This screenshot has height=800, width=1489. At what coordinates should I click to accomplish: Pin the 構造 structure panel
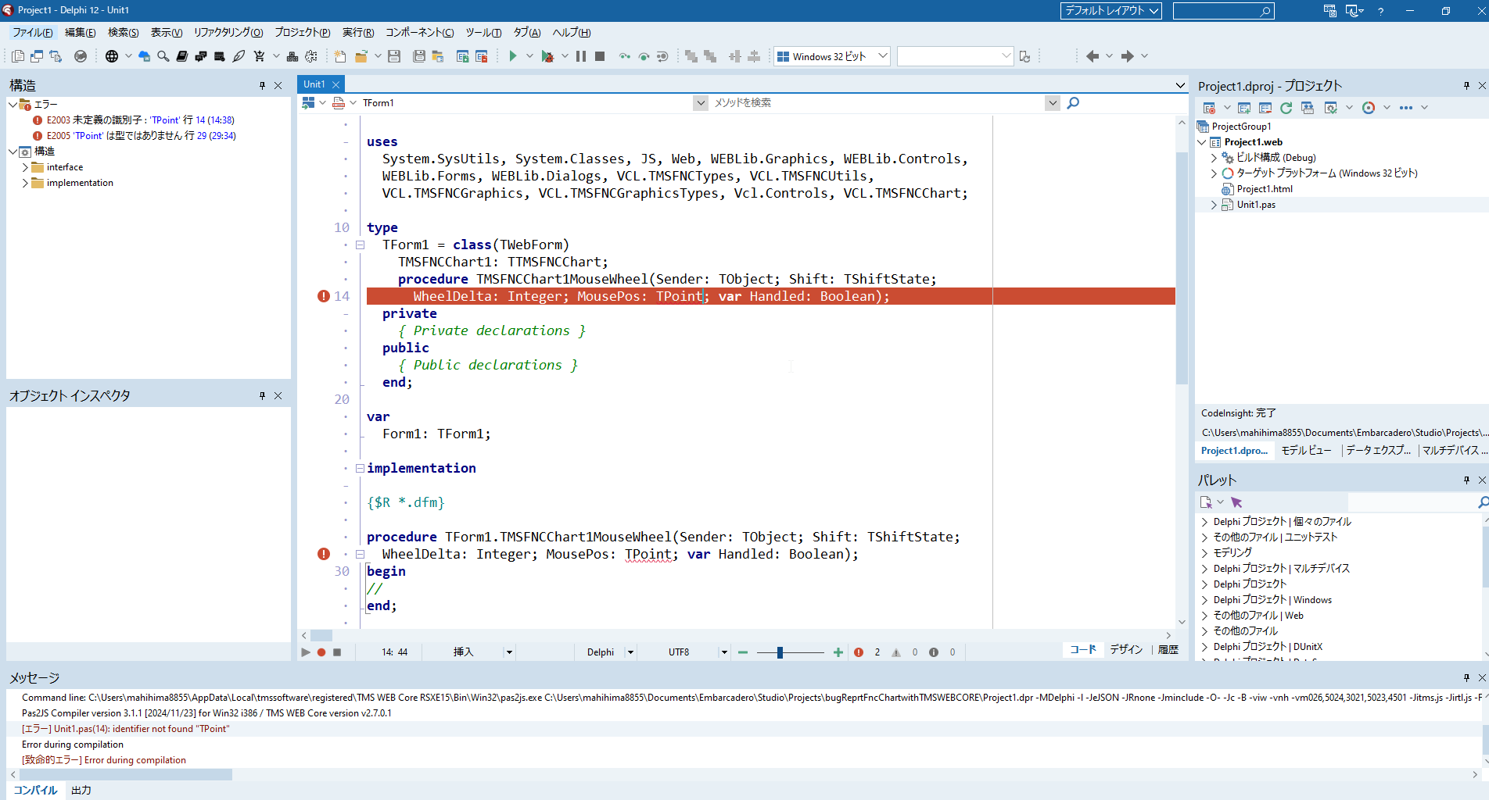tap(262, 86)
